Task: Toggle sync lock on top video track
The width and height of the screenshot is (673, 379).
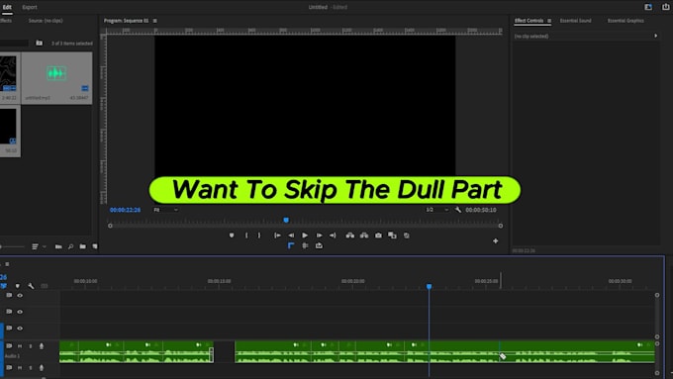Action: click(x=9, y=295)
